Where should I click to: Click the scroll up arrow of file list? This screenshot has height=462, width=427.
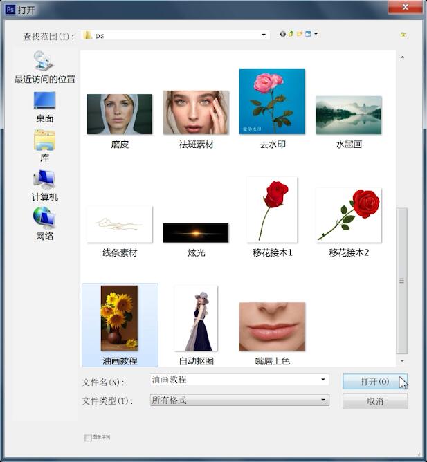402,57
